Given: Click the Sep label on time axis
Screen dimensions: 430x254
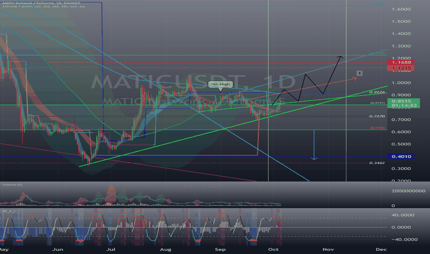Looking at the screenshot, I should tap(220, 249).
